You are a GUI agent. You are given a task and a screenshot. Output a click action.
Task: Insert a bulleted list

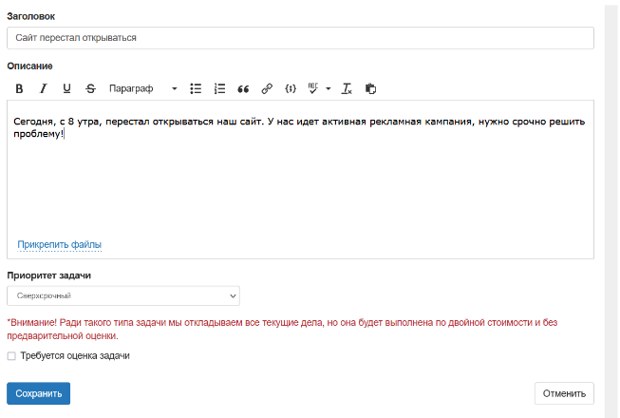coord(196,88)
